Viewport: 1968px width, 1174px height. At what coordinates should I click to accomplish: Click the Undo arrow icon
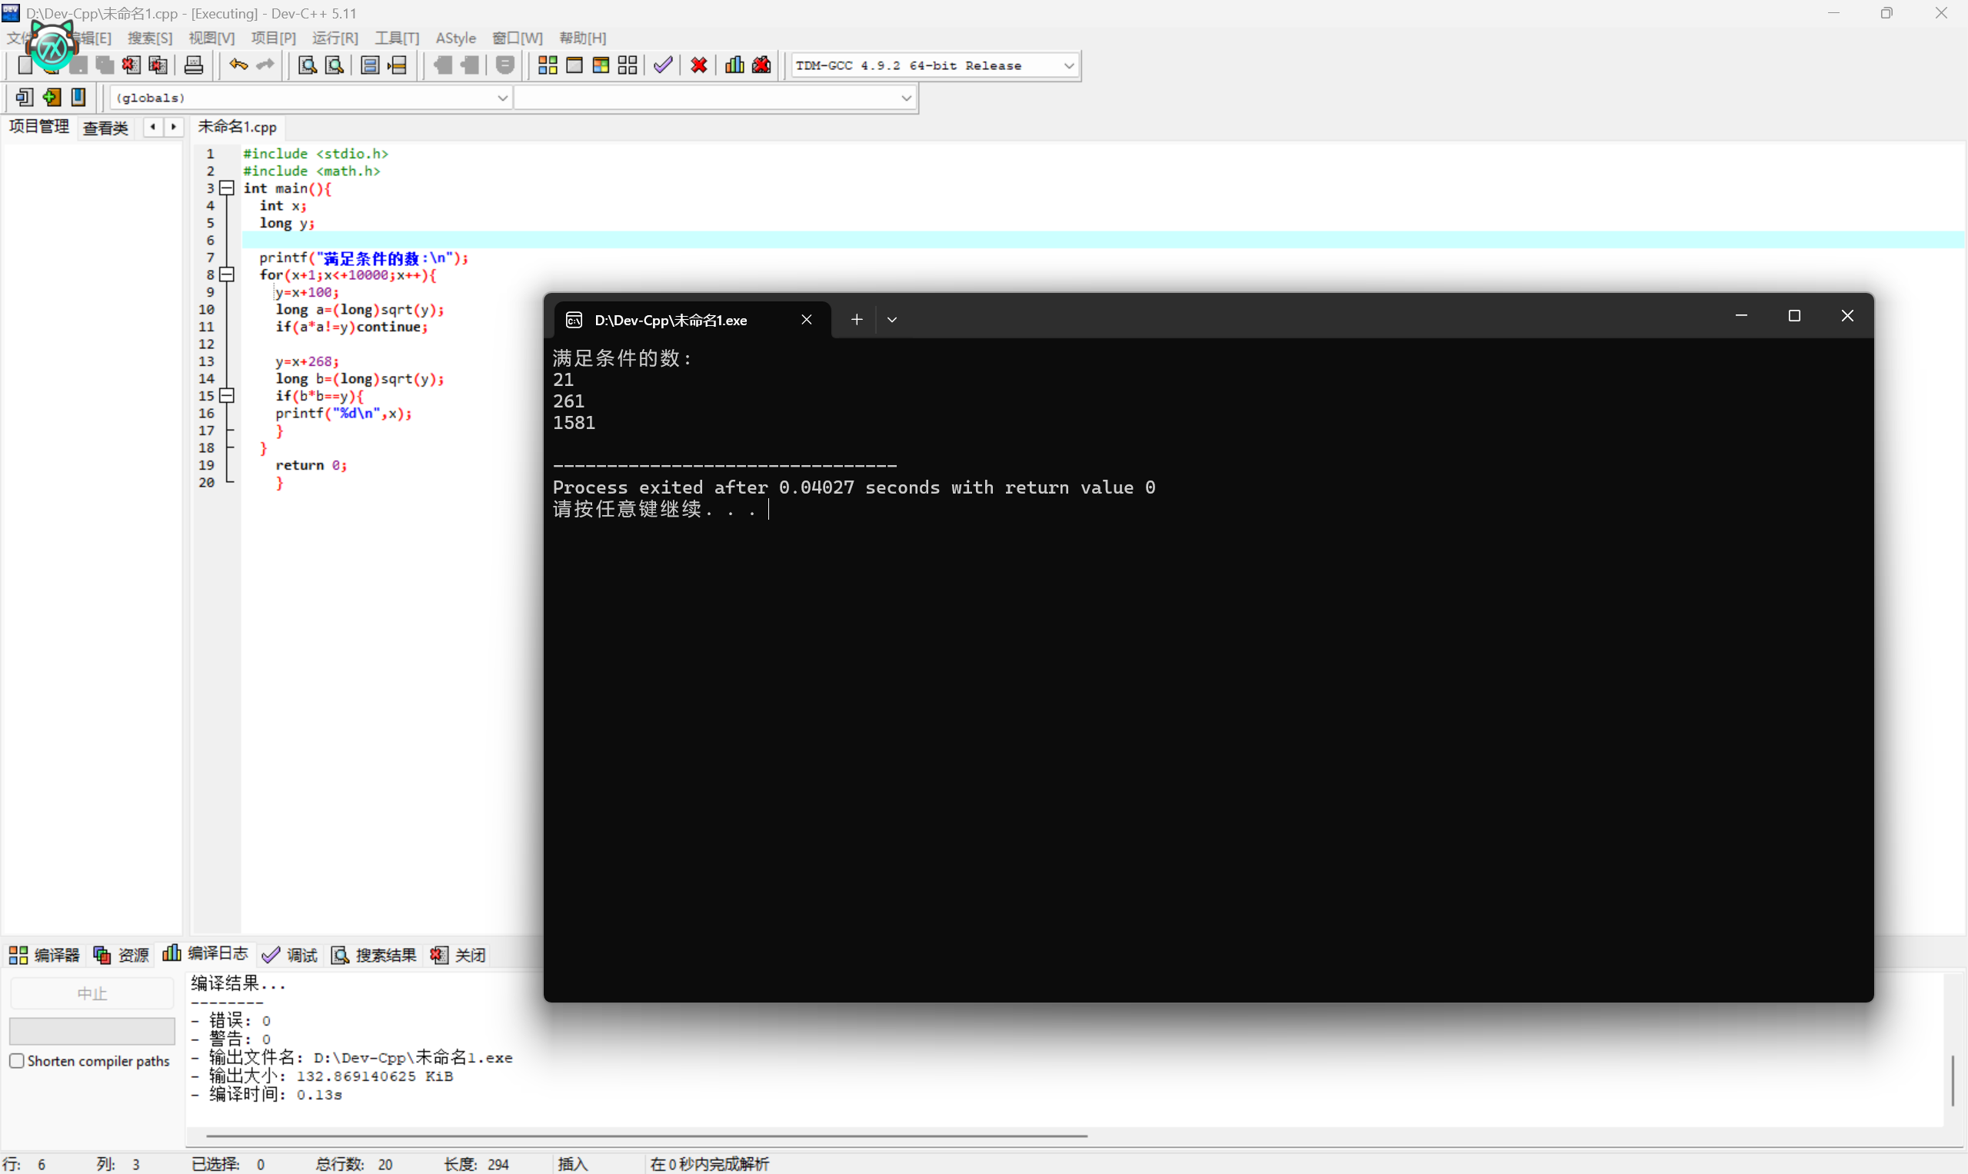pos(238,65)
